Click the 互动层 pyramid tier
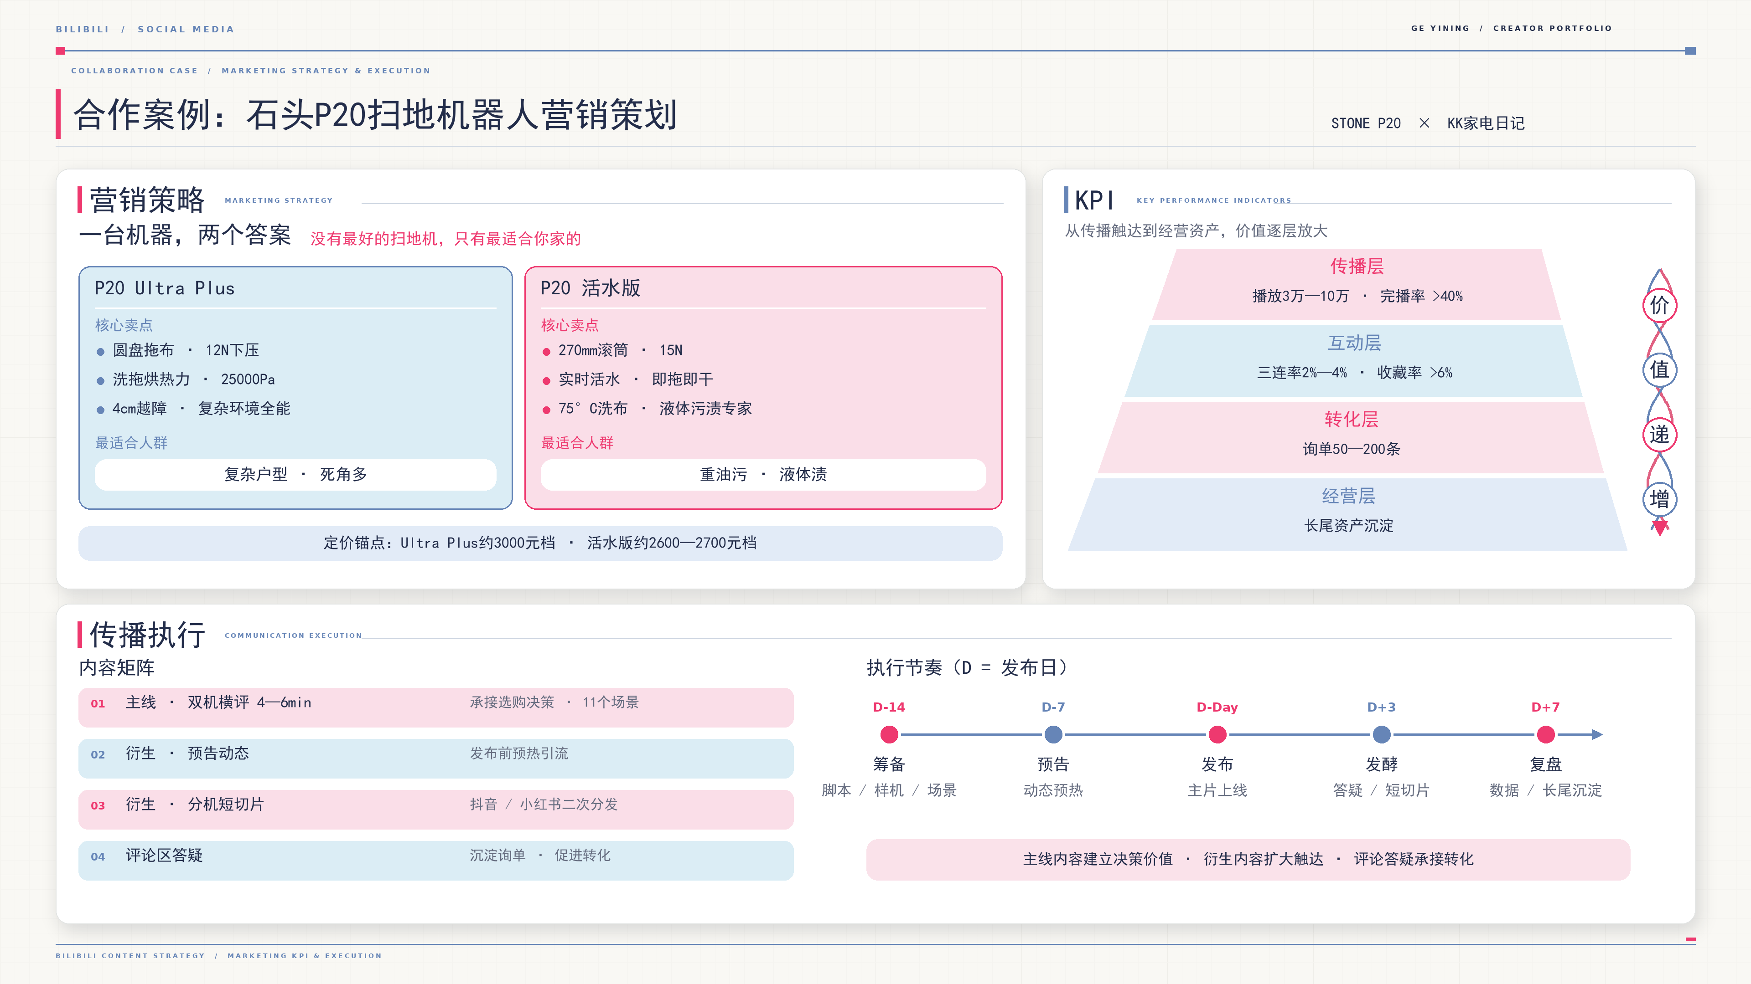This screenshot has height=984, width=1751. (x=1353, y=361)
